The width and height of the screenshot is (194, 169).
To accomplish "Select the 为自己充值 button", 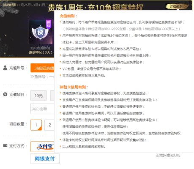I will click(42, 68).
